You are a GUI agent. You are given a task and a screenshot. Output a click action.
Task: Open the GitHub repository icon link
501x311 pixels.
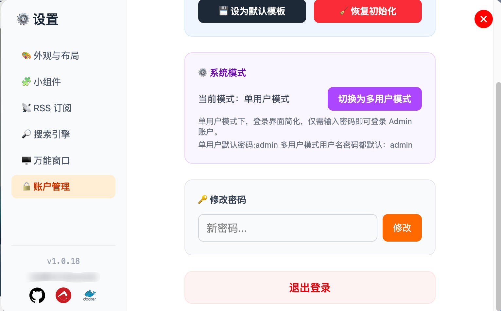[x=37, y=295]
